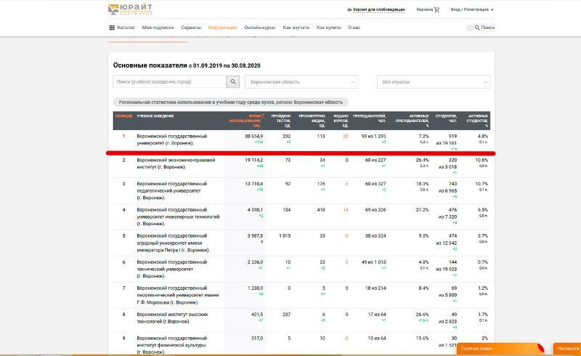Image resolution: width=581 pixels, height=356 pixels.
Task: Open the Вход / Регистрация dropdown
Action: (471, 10)
